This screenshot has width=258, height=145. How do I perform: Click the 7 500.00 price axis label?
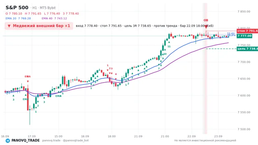244,129
